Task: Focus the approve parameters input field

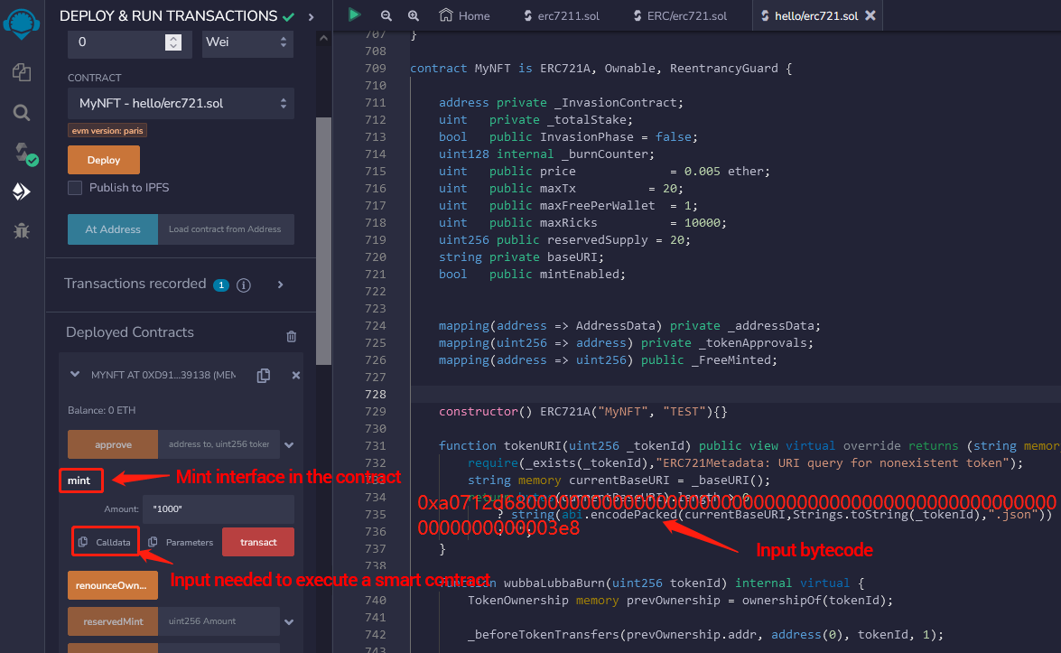Action: (219, 444)
